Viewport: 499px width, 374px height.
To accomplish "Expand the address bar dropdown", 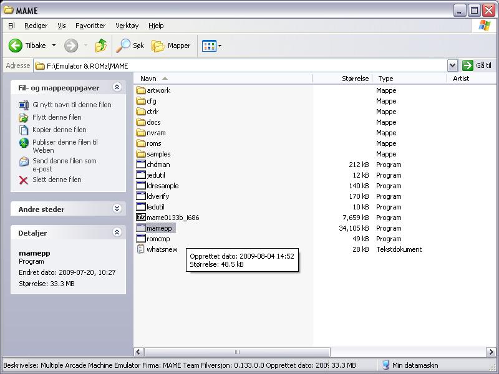I will tap(453, 66).
